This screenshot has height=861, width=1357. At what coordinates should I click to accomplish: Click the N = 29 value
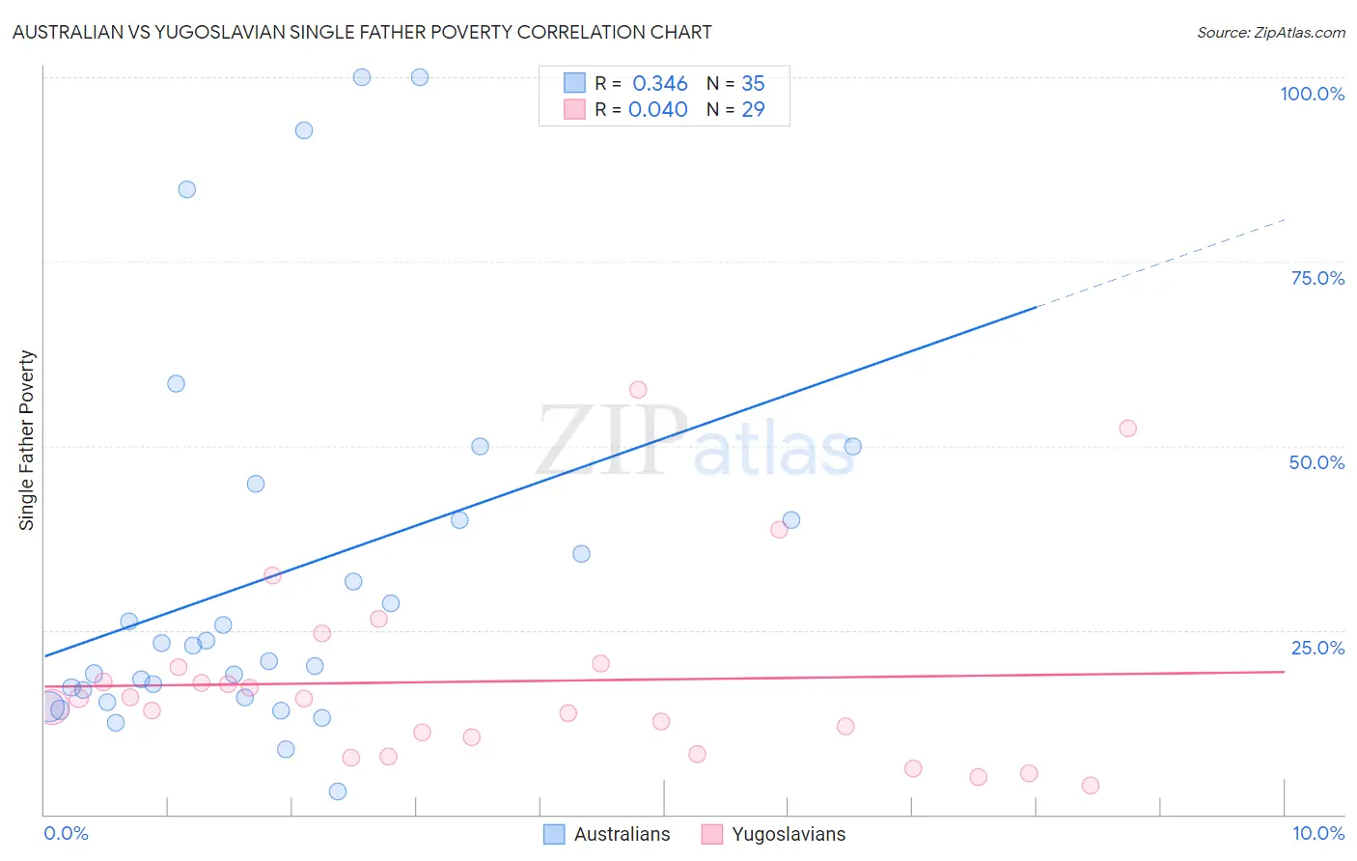[735, 109]
